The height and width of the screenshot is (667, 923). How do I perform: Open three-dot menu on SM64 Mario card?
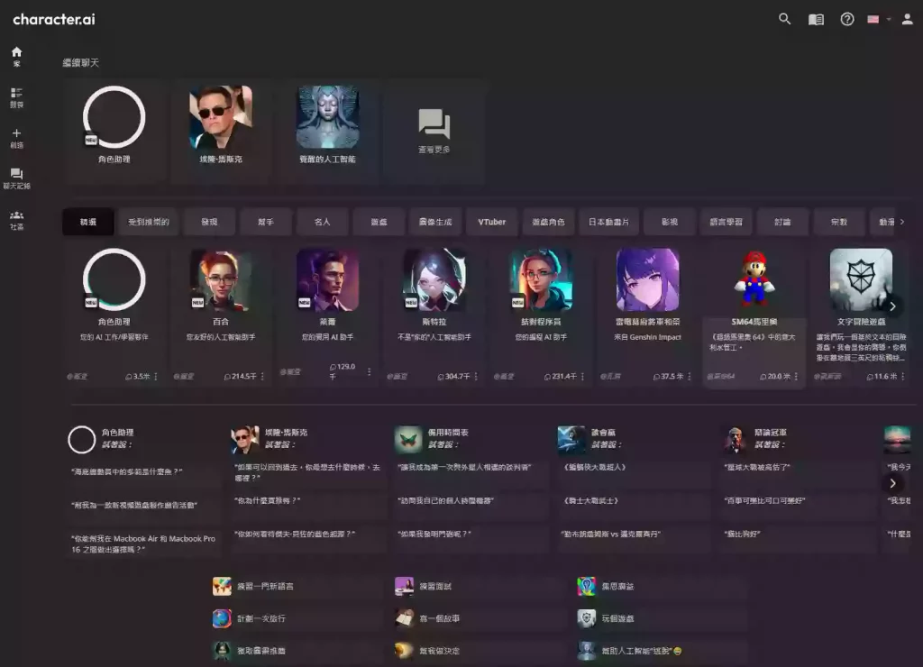796,377
